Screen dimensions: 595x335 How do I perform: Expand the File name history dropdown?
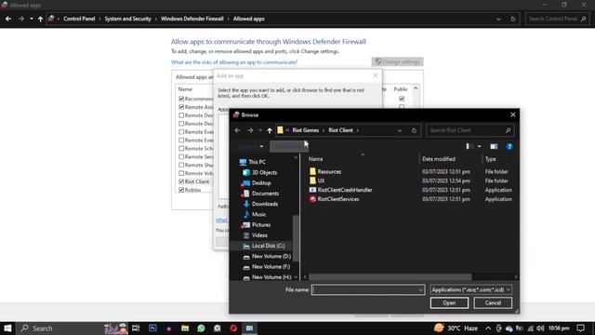420,289
